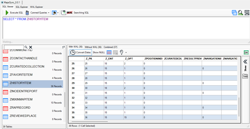
Task: Open the Canned Queries dropdown
Action: (x=37, y=13)
